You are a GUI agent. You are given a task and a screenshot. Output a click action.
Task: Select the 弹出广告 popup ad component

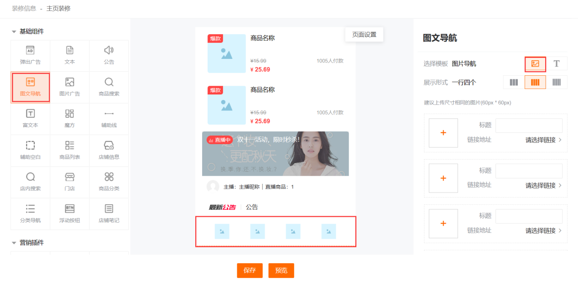(30, 55)
